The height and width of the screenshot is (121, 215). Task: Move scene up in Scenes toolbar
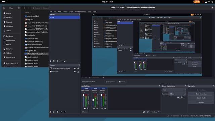61,61
